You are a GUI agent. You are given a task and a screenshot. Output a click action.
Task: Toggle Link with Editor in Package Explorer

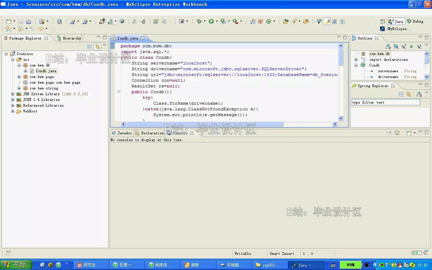(x=98, y=47)
